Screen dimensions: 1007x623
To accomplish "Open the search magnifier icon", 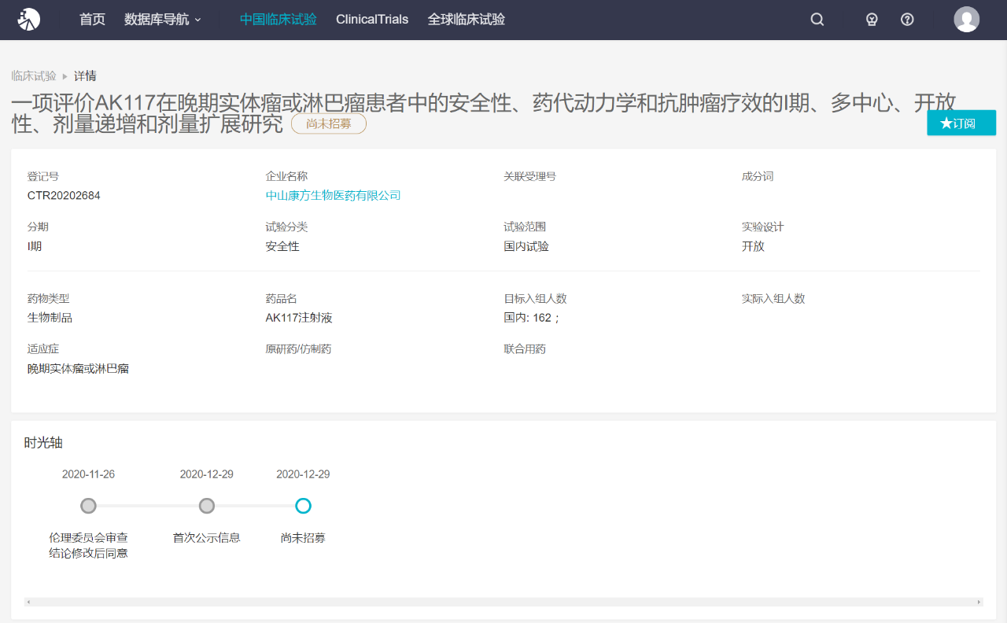I will point(817,20).
